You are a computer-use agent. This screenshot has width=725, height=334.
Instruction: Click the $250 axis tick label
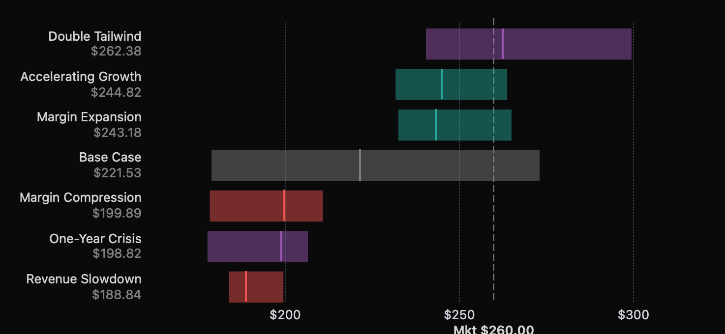(459, 315)
